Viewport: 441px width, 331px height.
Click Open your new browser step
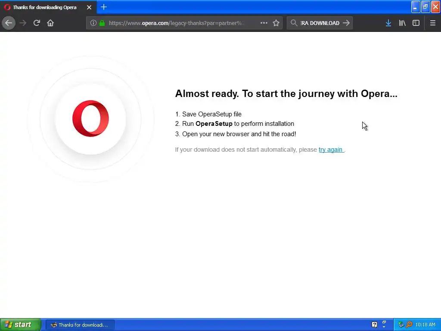[x=236, y=134]
